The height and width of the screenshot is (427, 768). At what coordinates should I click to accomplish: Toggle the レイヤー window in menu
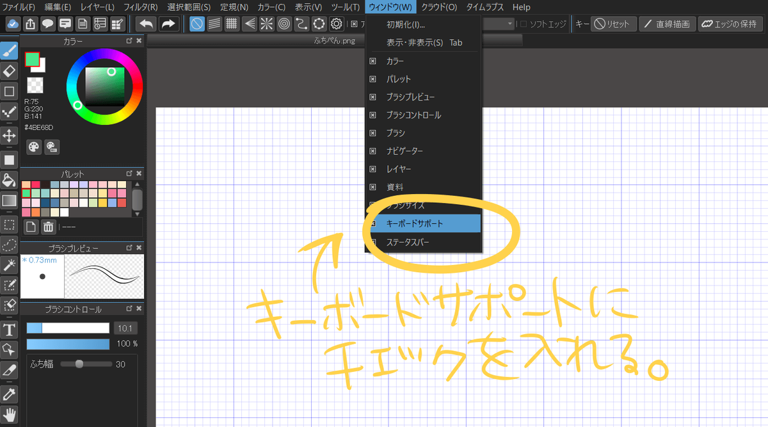coord(423,169)
